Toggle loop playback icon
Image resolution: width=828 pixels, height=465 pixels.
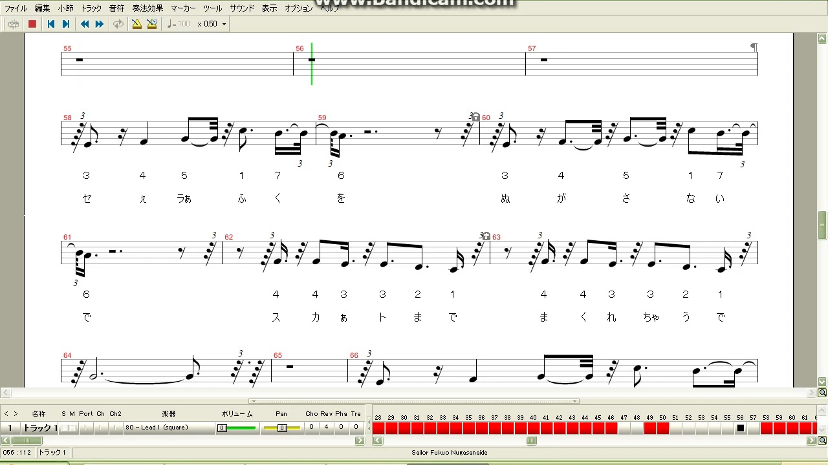pos(118,24)
